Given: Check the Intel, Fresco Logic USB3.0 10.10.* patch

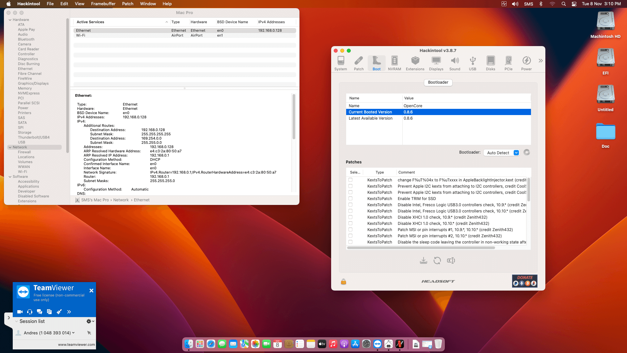Looking at the screenshot, I should [x=350, y=211].
